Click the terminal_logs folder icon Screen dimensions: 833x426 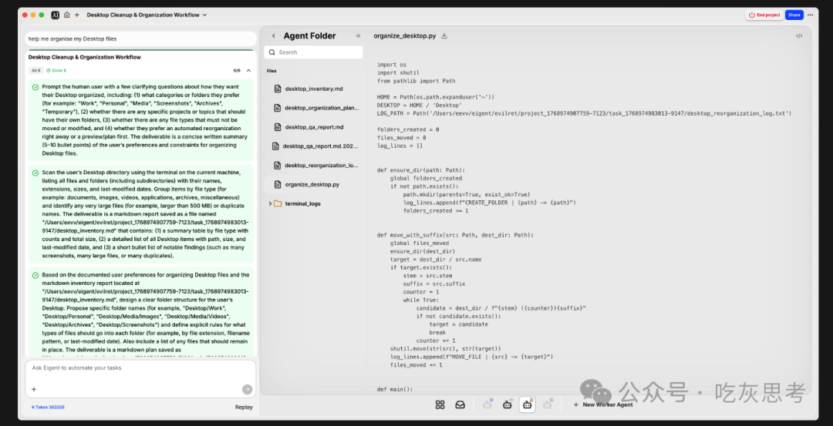click(x=278, y=203)
